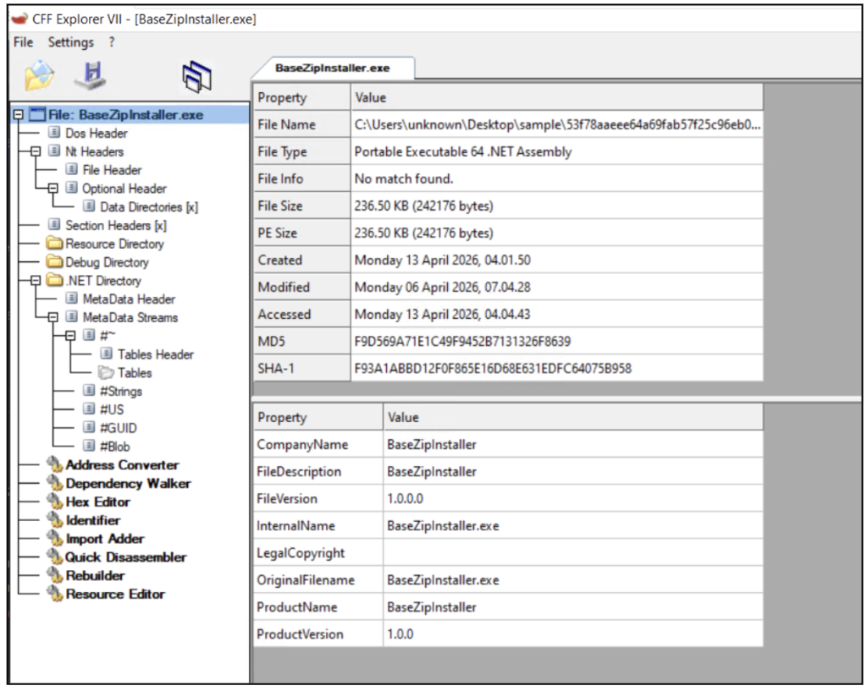Viewport: 867px width, 691px height.
Task: Click the Optional Header node icon
Action: click(71, 188)
